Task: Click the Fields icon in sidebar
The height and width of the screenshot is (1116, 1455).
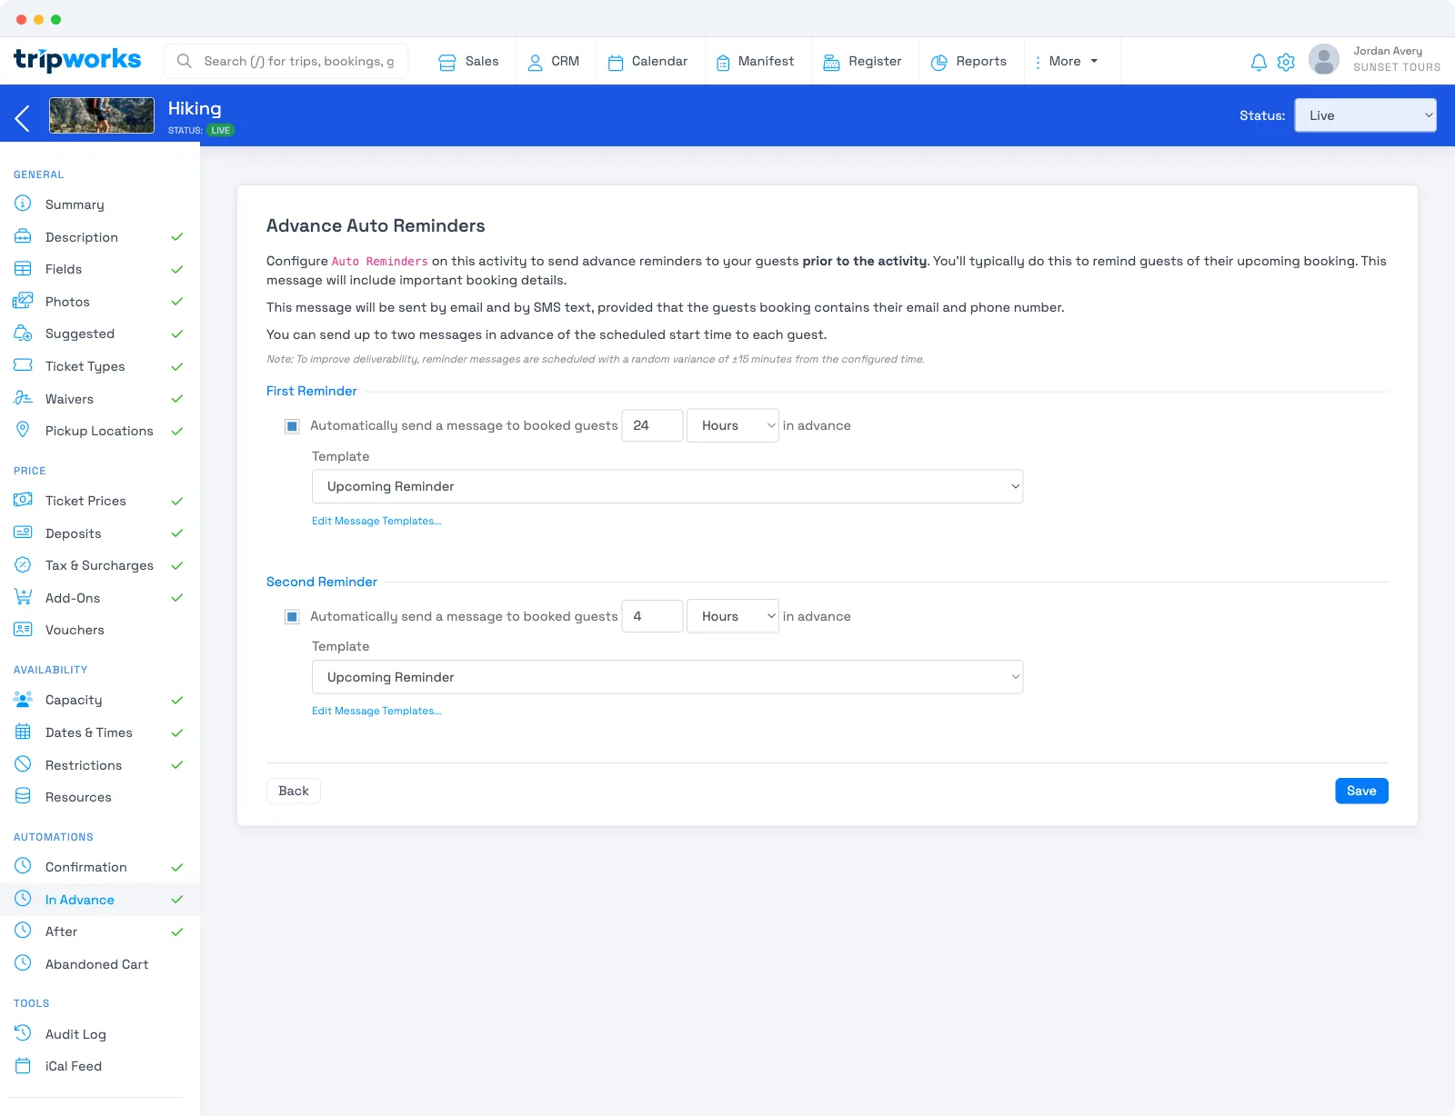Action: pos(23,268)
